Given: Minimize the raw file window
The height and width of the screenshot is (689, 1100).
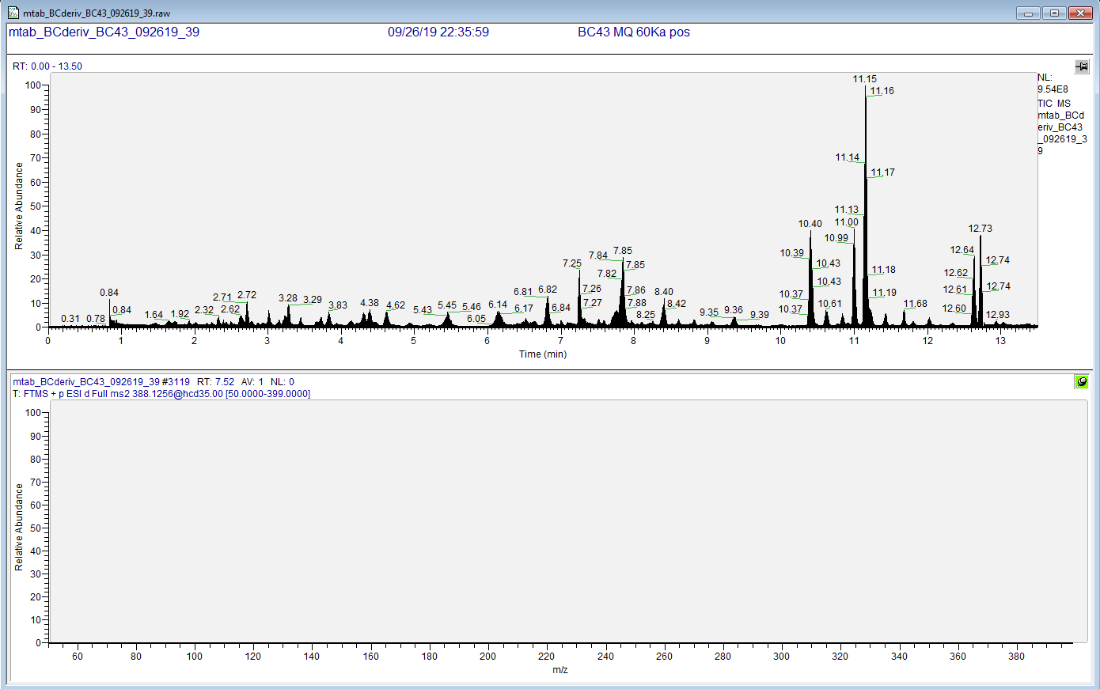Looking at the screenshot, I should 1028,13.
